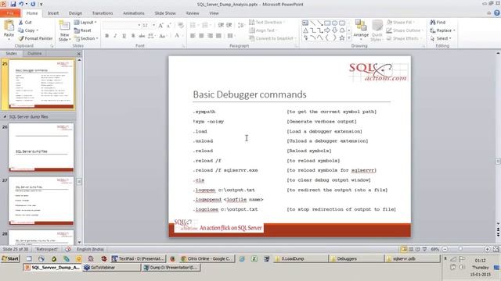Open the File tab
This screenshot has width=501, height=281.
(10, 13)
